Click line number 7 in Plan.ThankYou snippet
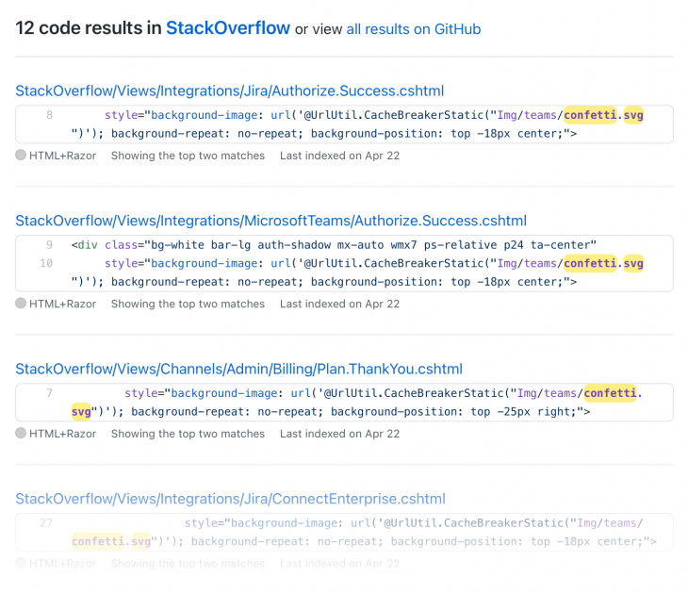 click(x=49, y=393)
